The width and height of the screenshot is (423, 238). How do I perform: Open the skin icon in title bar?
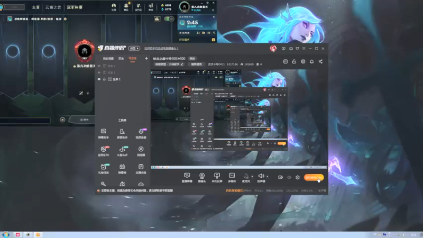pyautogui.click(x=297, y=49)
